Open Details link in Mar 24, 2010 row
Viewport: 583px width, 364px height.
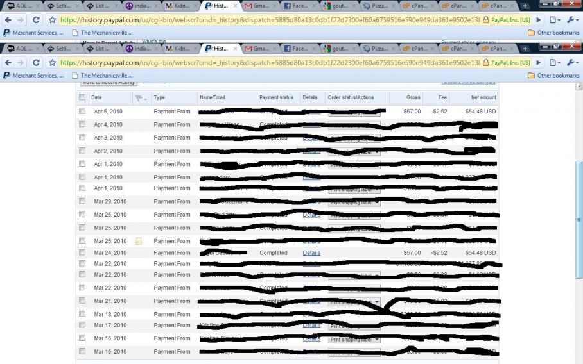[x=311, y=252]
